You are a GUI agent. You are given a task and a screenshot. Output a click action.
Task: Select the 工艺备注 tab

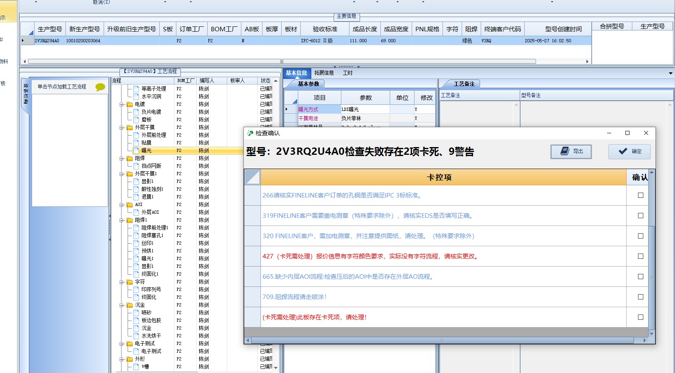point(464,84)
